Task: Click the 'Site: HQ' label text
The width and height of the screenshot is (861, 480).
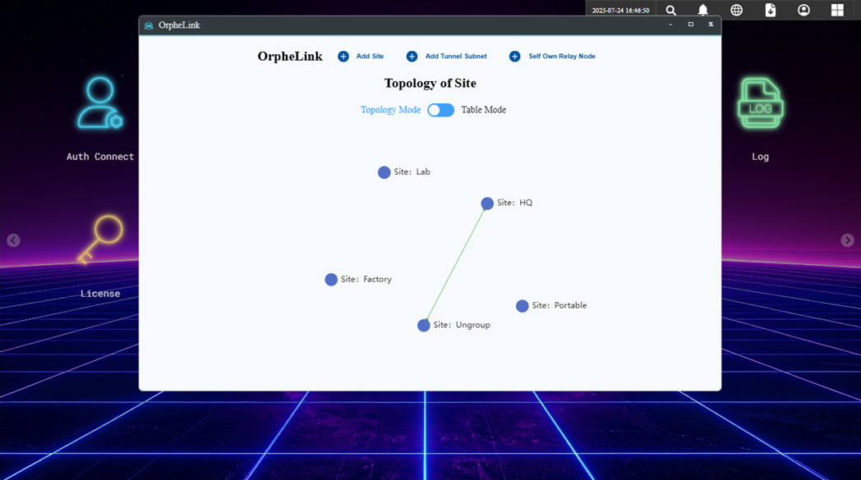Action: point(514,203)
